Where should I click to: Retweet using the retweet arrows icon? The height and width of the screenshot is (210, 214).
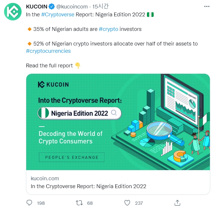pyautogui.click(x=79, y=203)
